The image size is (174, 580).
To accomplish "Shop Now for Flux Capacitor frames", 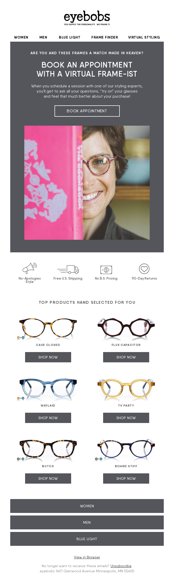I will tap(126, 357).
